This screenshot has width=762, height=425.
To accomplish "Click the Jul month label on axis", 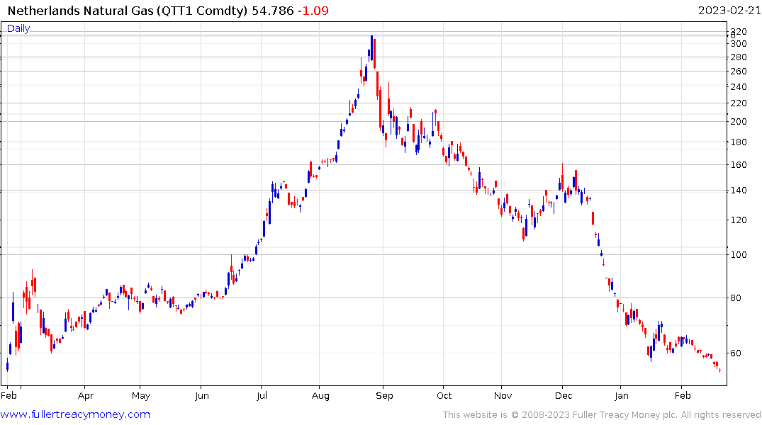I will (262, 396).
